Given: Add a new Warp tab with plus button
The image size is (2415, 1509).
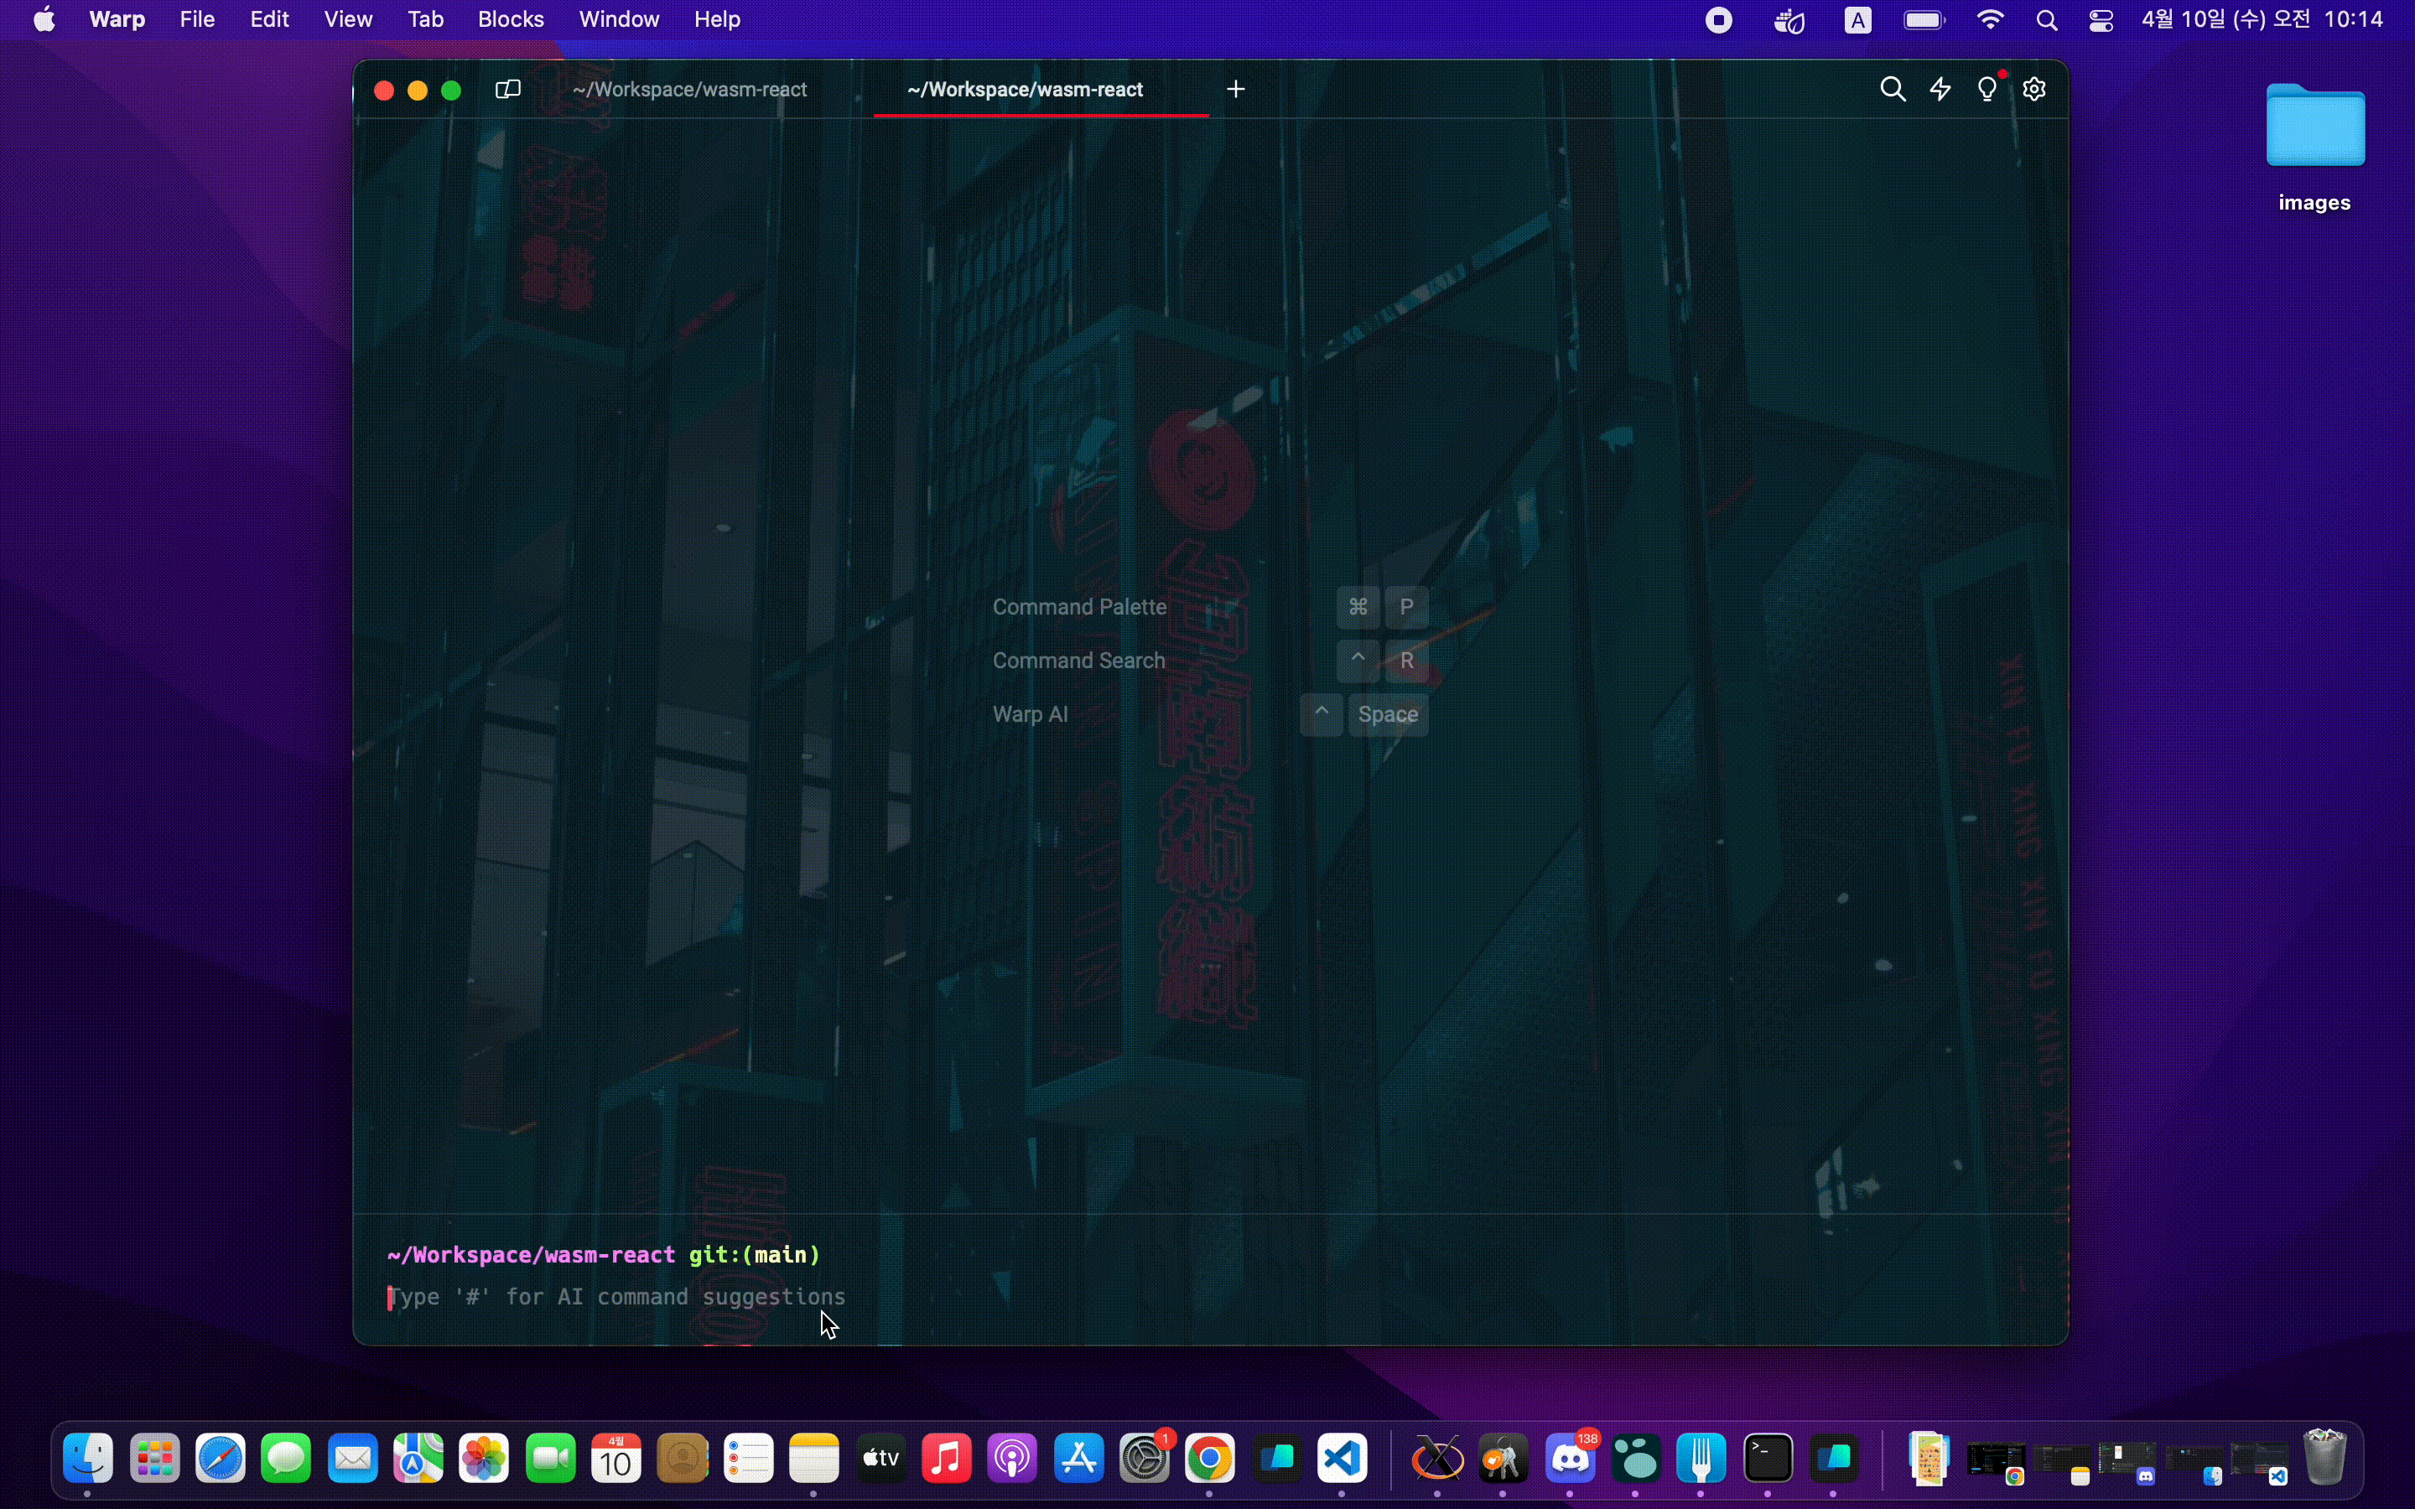Looking at the screenshot, I should coord(1235,90).
